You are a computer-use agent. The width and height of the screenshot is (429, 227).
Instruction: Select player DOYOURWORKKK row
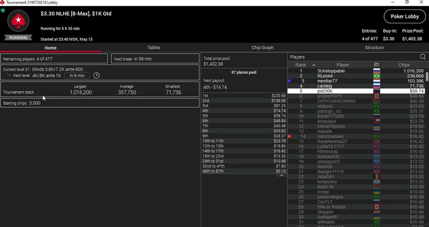pyautogui.click(x=356, y=101)
